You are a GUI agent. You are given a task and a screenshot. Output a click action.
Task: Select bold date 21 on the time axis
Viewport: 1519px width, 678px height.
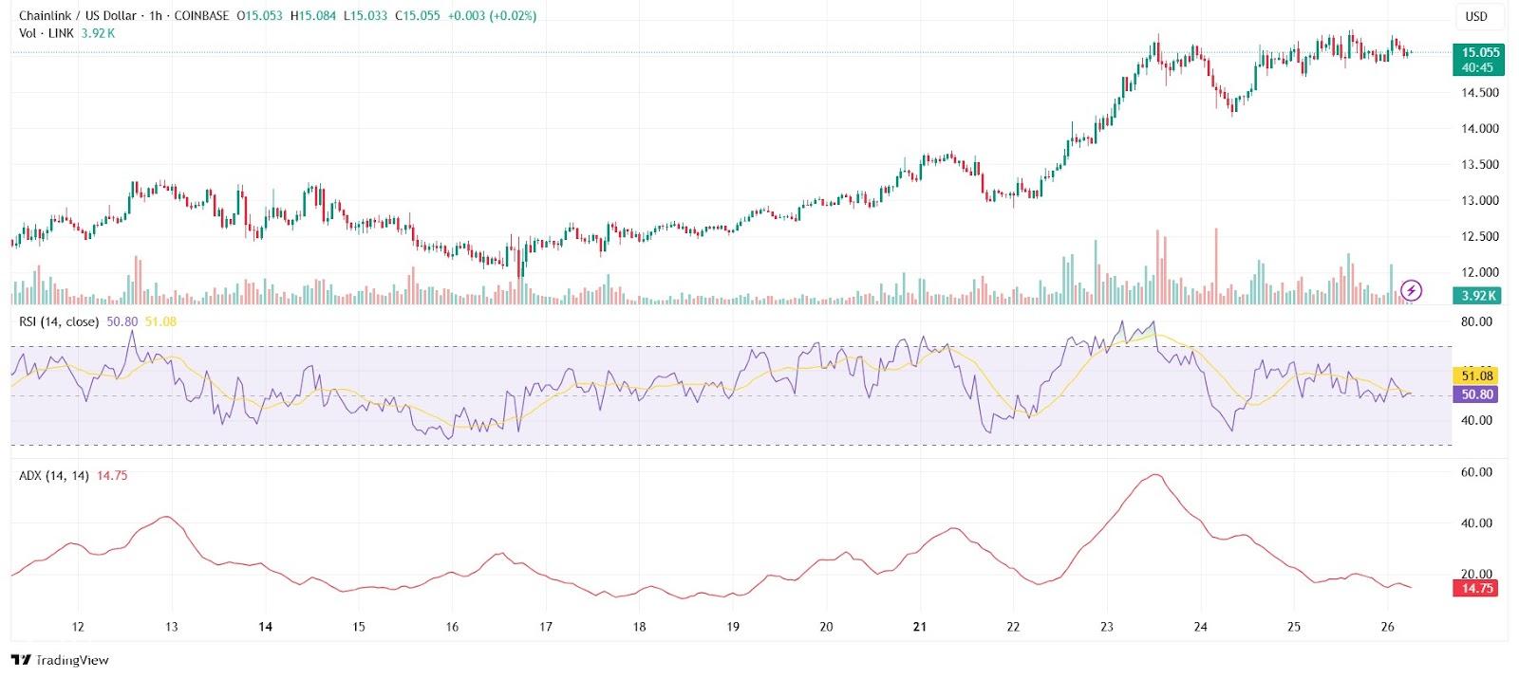[x=919, y=627]
